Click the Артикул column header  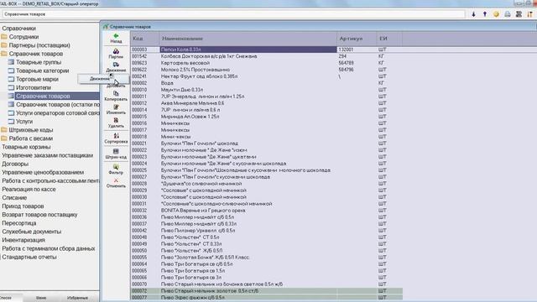(x=357, y=39)
